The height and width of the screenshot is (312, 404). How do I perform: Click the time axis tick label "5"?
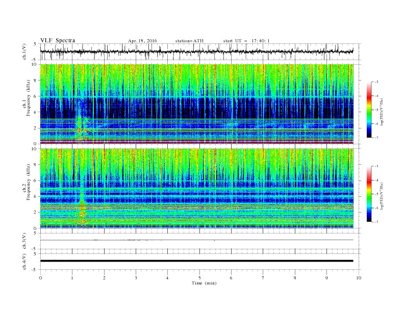coord(199,278)
